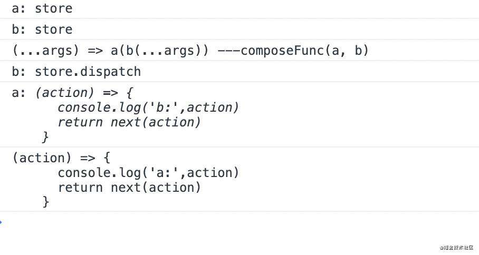Click the composeFunc(a, b) text
The image size is (479, 255).
304,51
